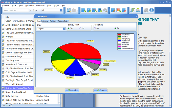
Task: Focus the Search book list field
Action: (16, 10)
